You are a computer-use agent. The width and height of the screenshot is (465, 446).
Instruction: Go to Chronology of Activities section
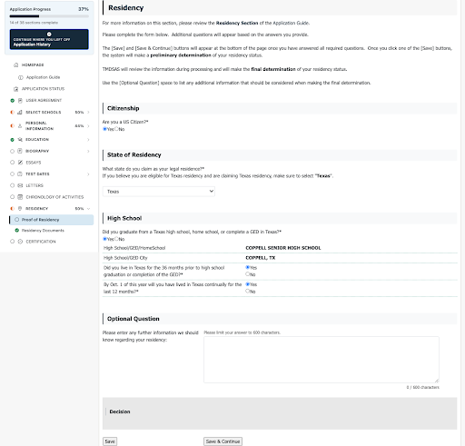[x=54, y=197]
